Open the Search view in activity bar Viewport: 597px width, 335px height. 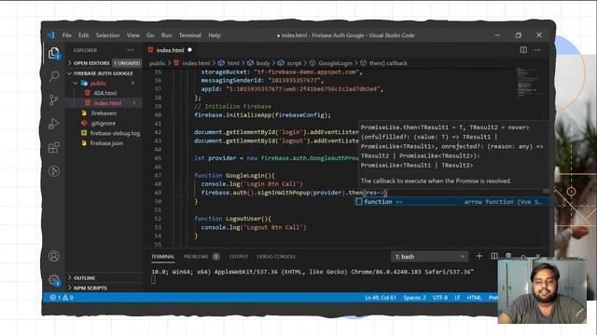pyautogui.click(x=54, y=76)
